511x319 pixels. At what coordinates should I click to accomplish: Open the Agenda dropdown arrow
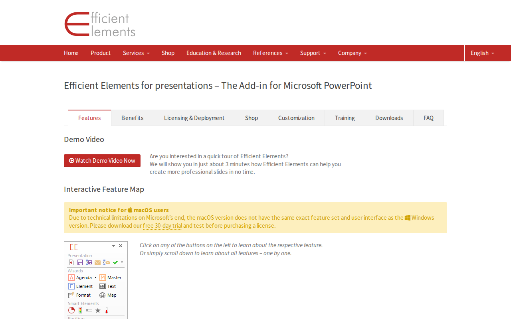95,278
